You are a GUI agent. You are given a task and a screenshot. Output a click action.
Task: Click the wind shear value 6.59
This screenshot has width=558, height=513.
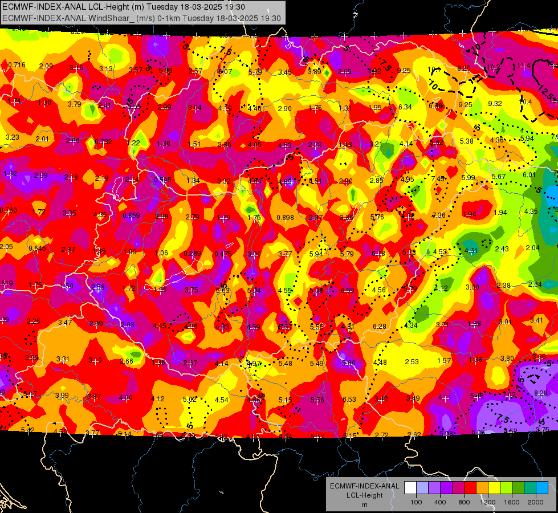click(348, 291)
